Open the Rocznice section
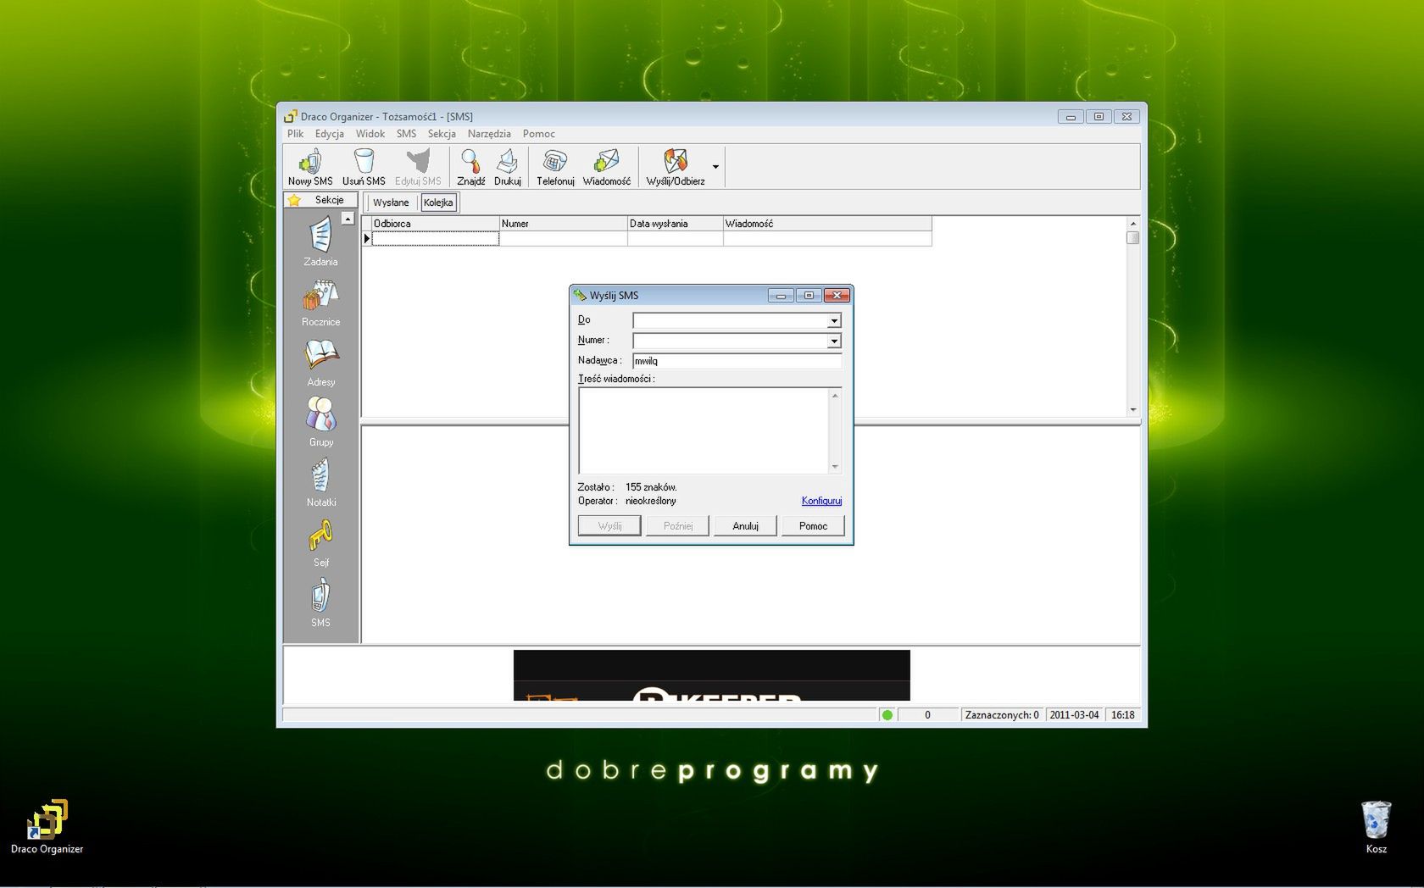This screenshot has height=888, width=1424. [320, 302]
